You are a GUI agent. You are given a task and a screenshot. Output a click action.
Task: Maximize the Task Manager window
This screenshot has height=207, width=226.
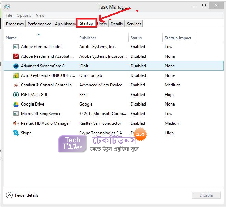pyautogui.click(x=204, y=5)
